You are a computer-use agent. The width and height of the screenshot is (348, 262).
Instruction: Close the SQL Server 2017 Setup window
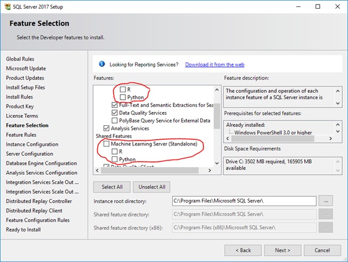tap(338, 6)
